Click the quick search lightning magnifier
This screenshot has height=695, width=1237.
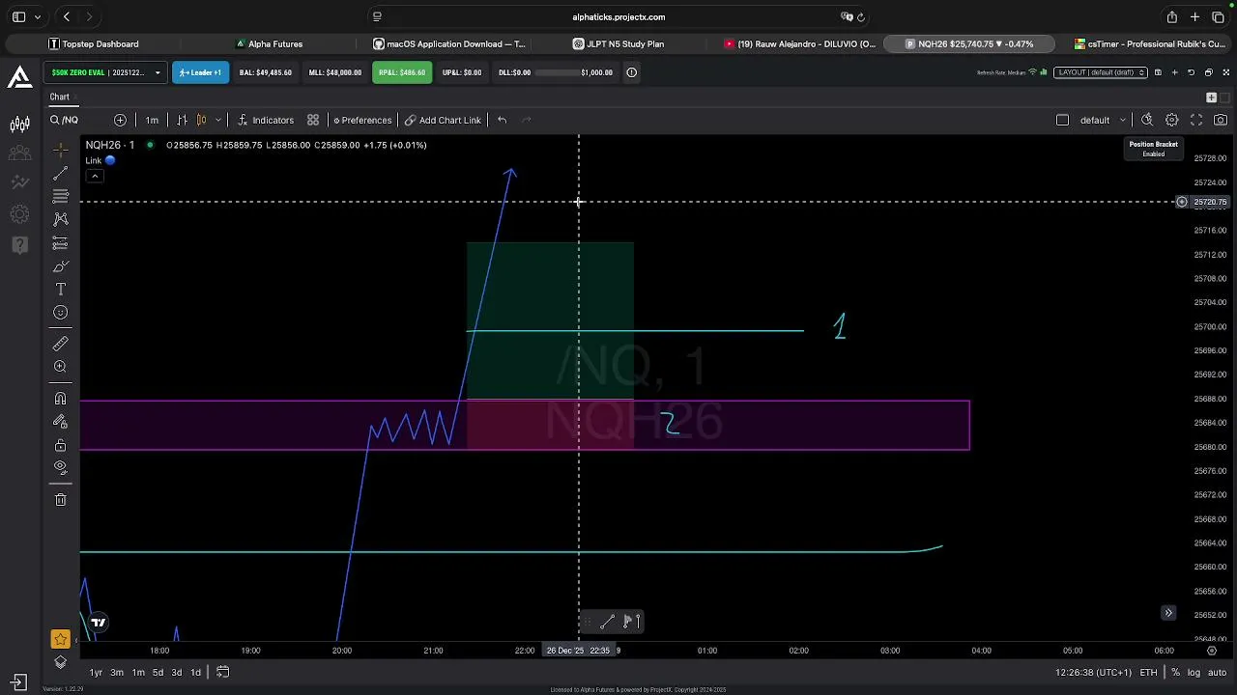(x=1147, y=120)
